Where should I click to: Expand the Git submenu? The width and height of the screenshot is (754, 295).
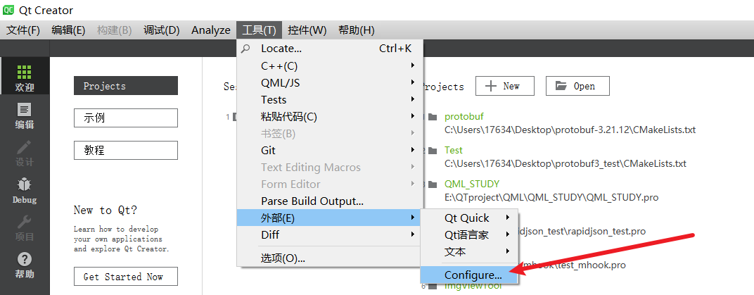330,151
